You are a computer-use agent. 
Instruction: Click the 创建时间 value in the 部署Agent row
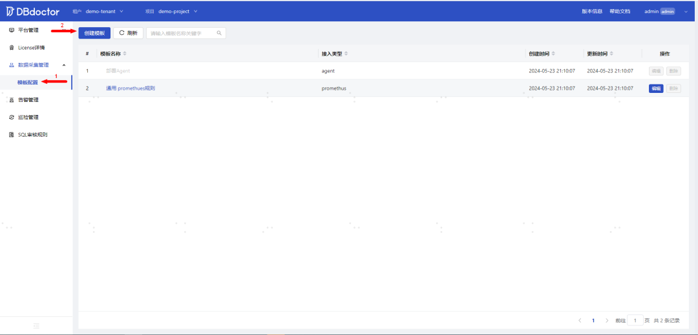coord(552,70)
